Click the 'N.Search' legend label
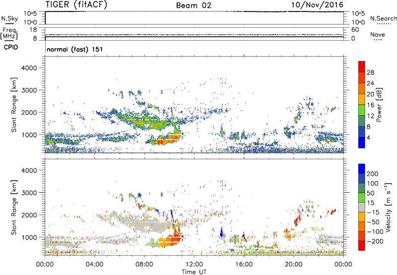The width and height of the screenshot is (397, 275). [x=383, y=18]
